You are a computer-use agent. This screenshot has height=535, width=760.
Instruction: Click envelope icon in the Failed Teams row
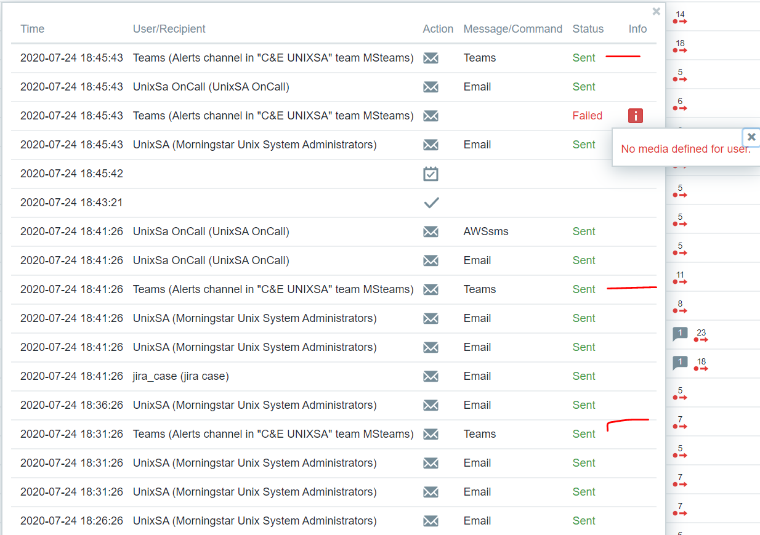coord(431,116)
